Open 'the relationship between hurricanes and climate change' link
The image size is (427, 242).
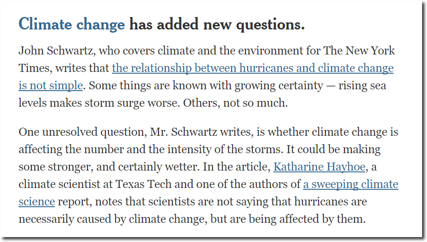coord(253,68)
